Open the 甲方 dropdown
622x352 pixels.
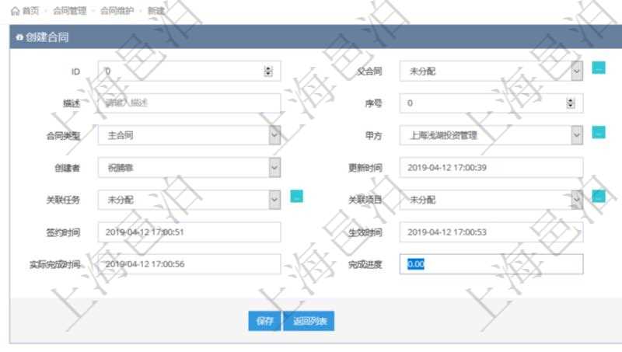click(491, 135)
